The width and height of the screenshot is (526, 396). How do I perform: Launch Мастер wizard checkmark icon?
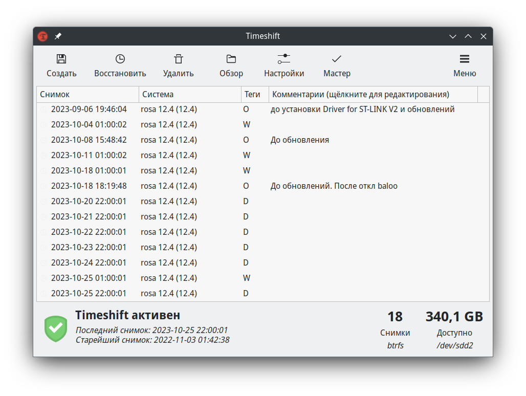(337, 59)
